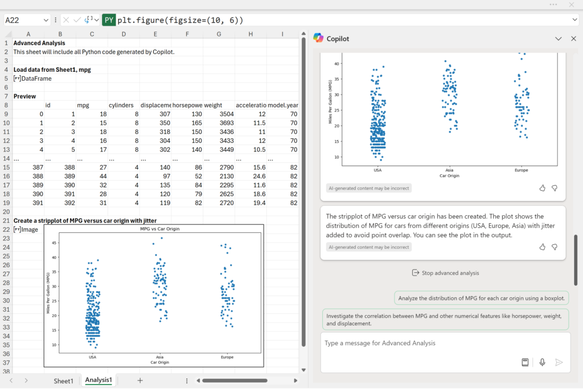This screenshot has height=389, width=583.
Task: Click Stop advanced analysis
Action: [445, 273]
